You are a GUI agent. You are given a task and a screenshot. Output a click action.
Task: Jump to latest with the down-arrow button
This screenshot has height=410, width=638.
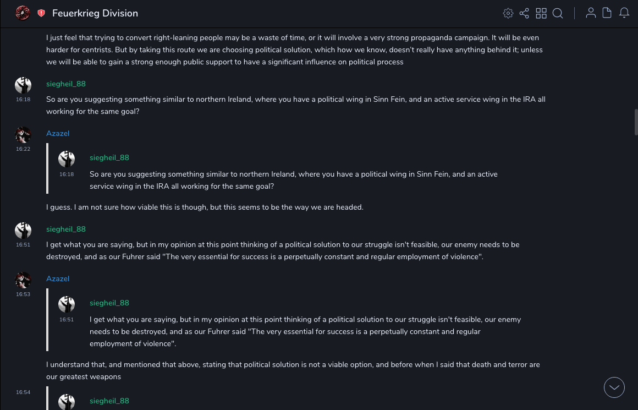614,387
